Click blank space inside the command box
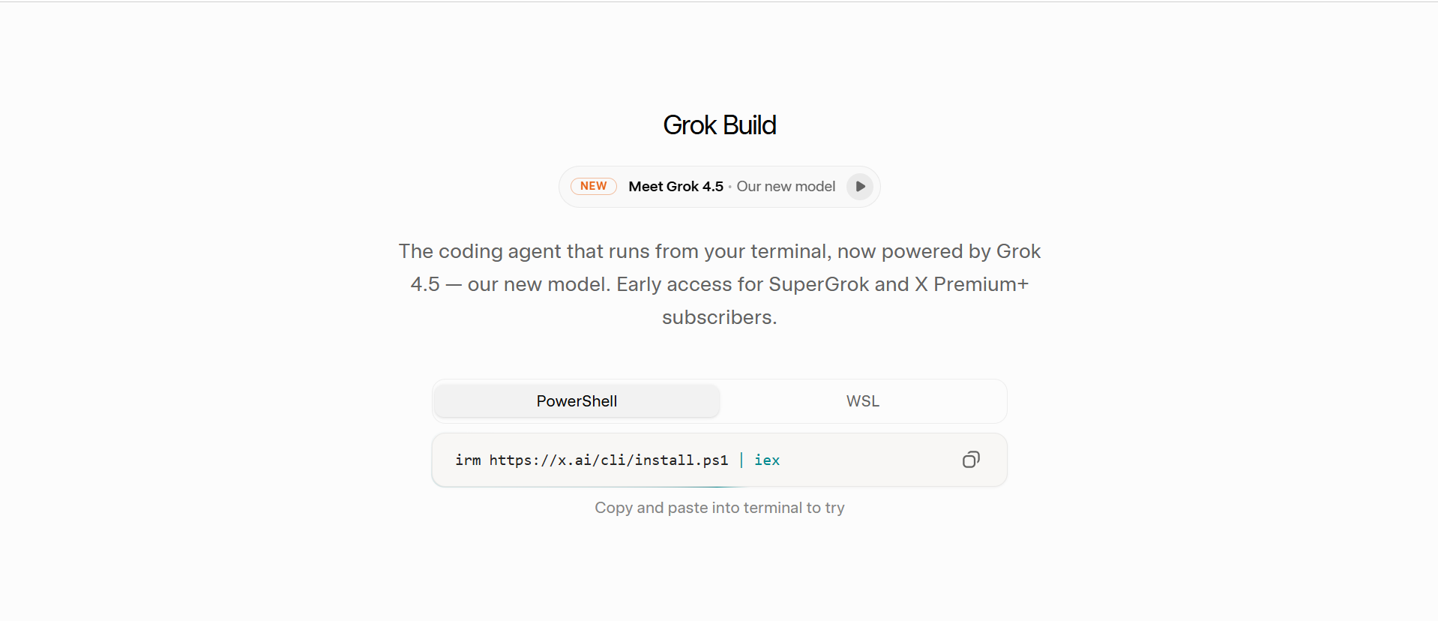 click(x=870, y=460)
